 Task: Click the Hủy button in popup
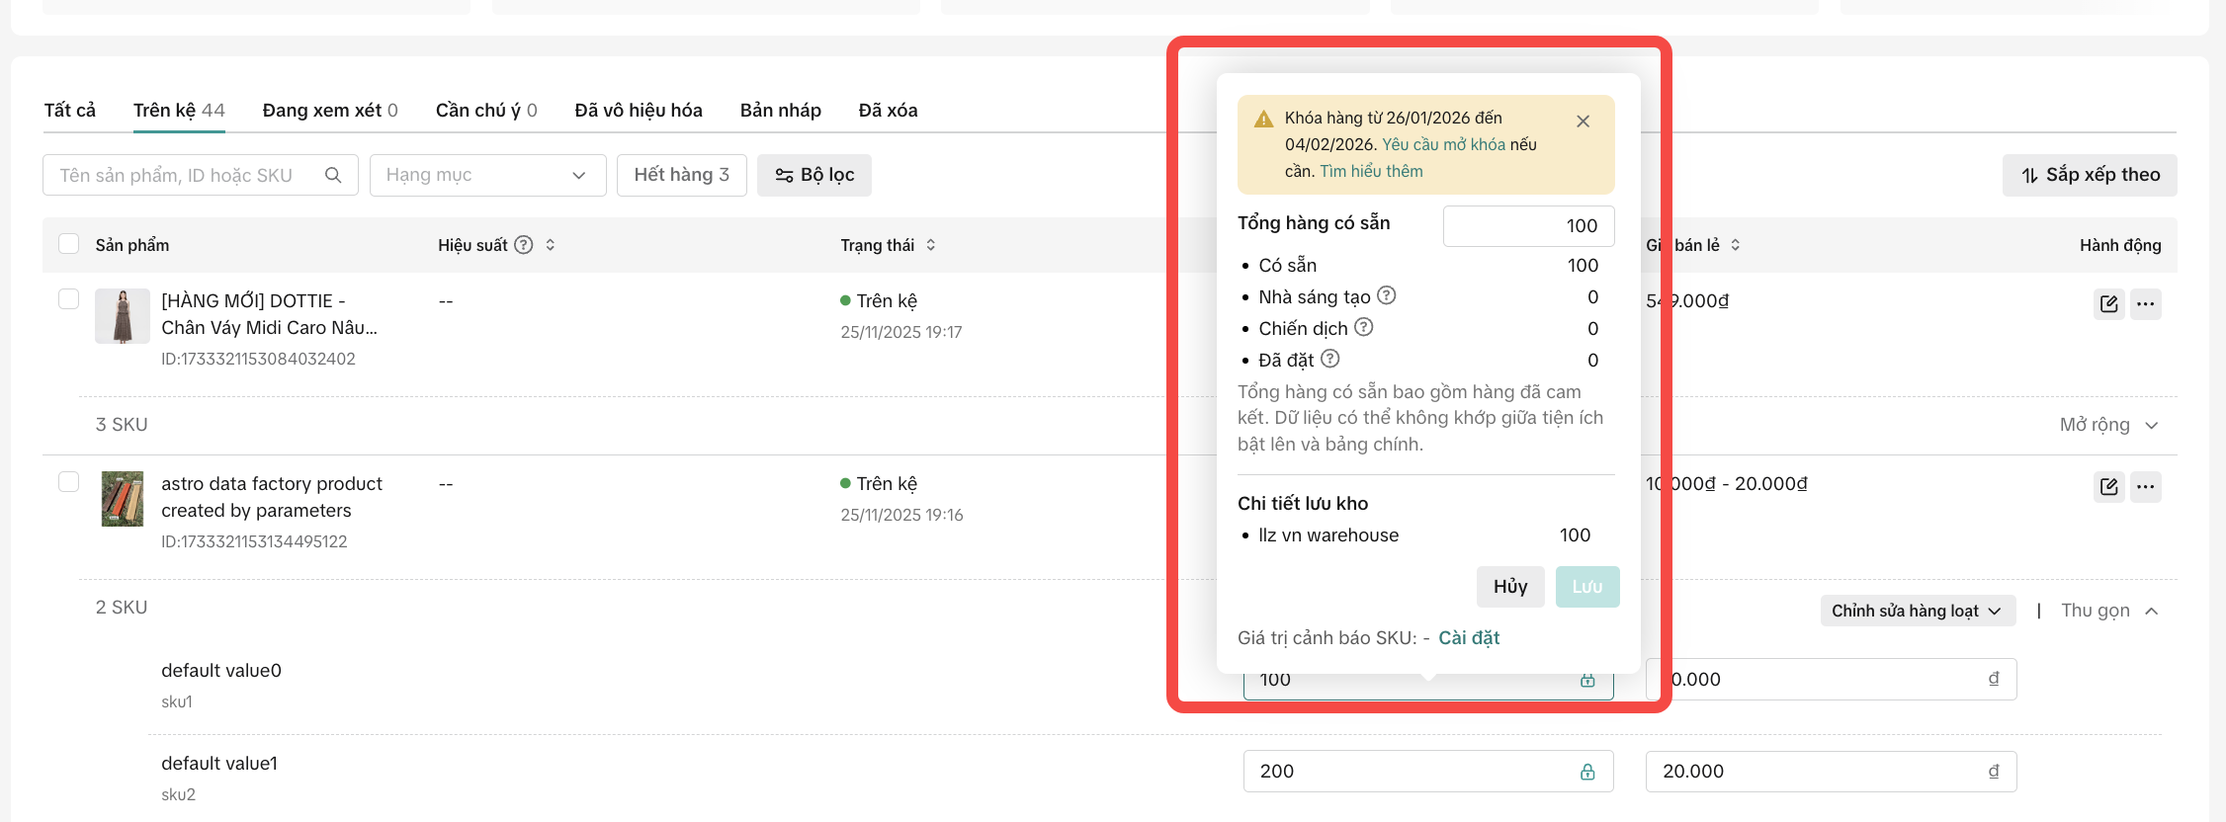click(1510, 587)
